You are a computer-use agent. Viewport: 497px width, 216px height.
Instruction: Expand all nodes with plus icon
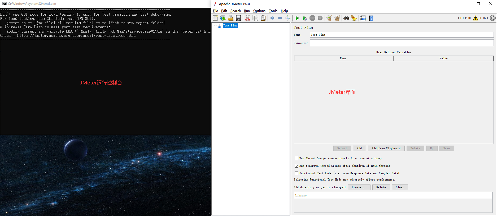click(x=272, y=18)
